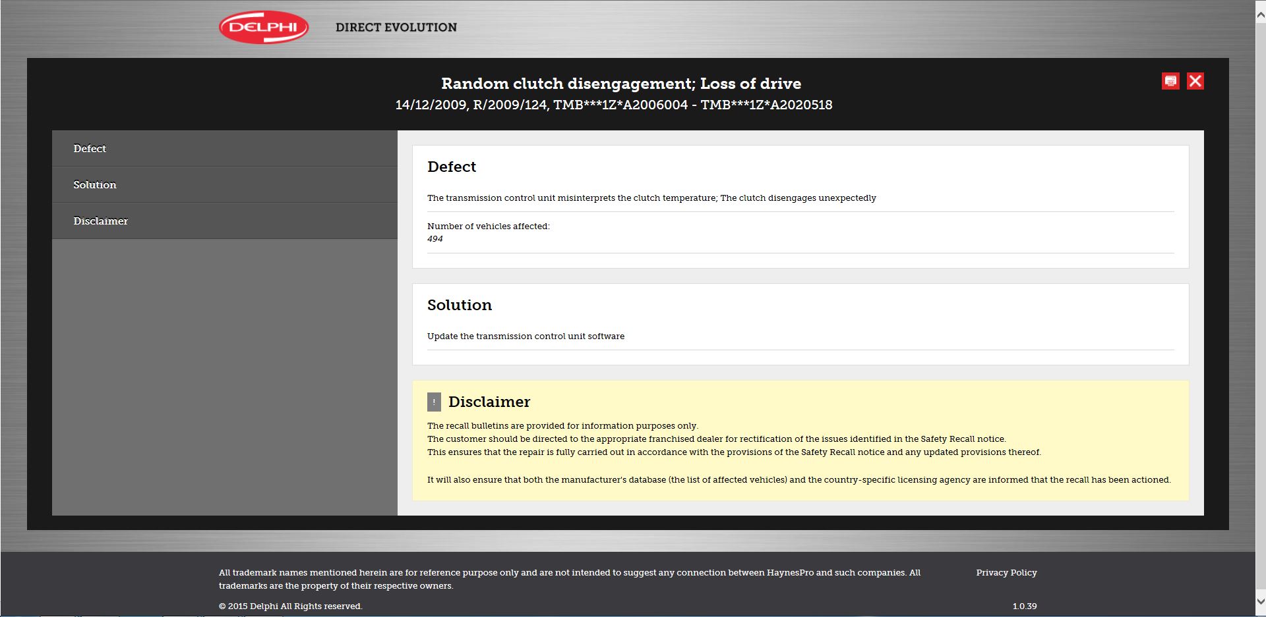Close the recall bulletin with the red X
This screenshot has width=1266, height=617.
(x=1195, y=81)
